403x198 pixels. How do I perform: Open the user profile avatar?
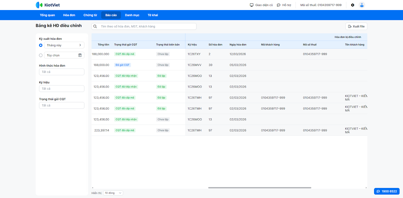pos(362,5)
